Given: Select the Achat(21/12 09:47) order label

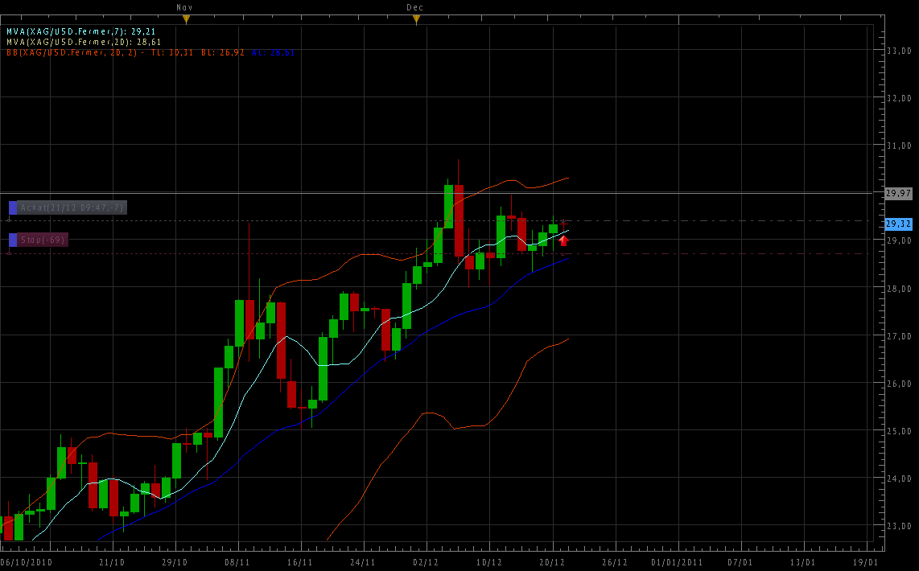Looking at the screenshot, I should click(72, 207).
